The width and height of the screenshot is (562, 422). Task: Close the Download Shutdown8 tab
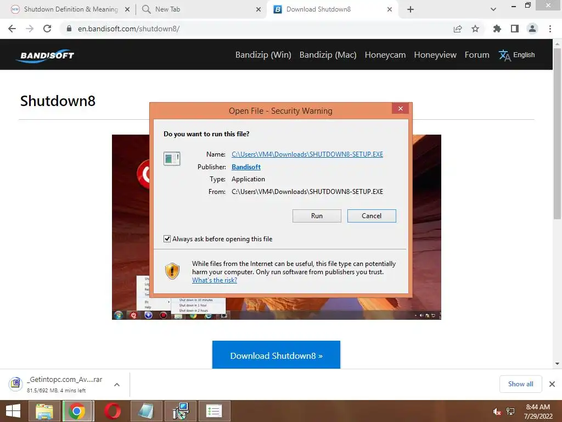click(390, 9)
